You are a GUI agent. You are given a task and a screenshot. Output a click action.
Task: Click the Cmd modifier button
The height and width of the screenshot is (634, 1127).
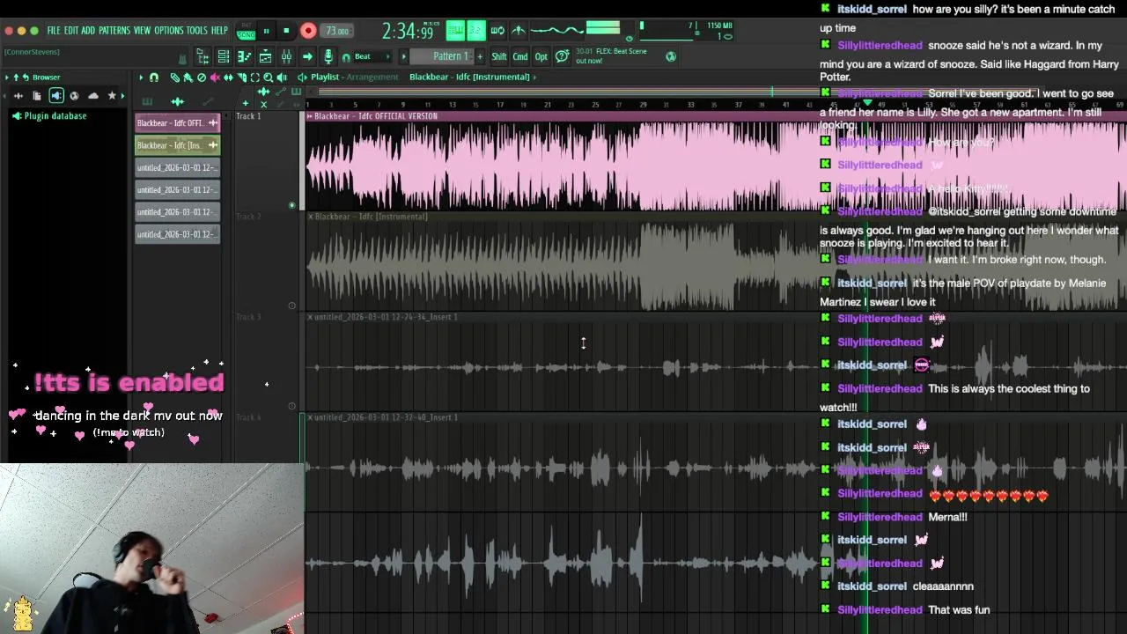coord(520,56)
